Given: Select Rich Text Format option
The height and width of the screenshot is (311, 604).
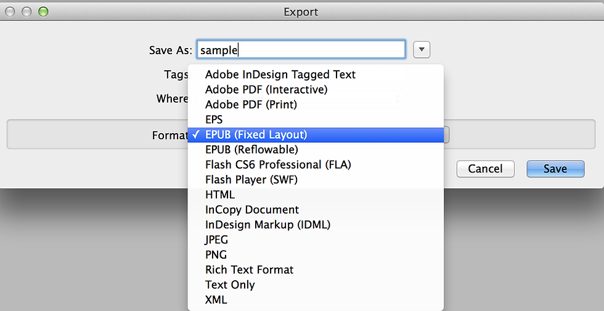Looking at the screenshot, I should (316, 270).
